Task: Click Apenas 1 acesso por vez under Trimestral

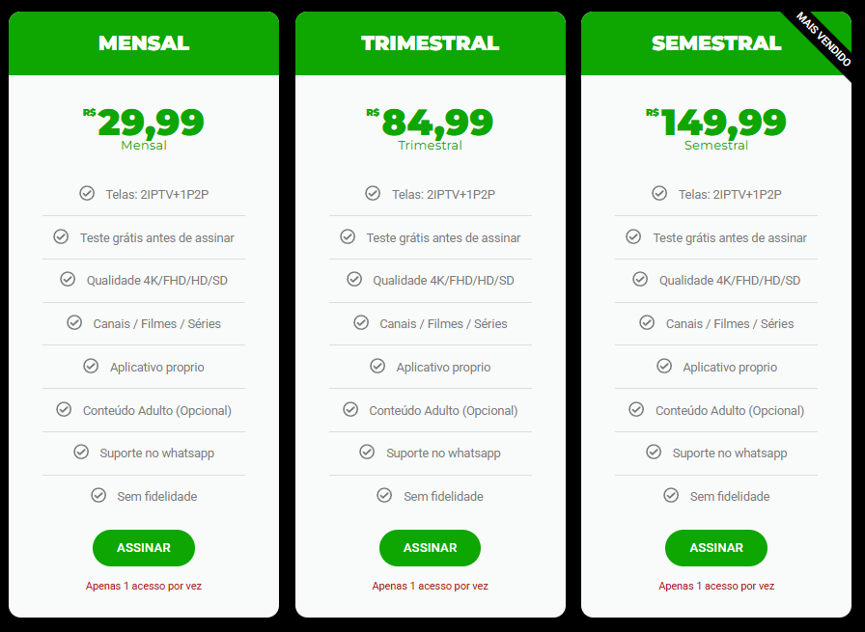Action: [x=430, y=586]
